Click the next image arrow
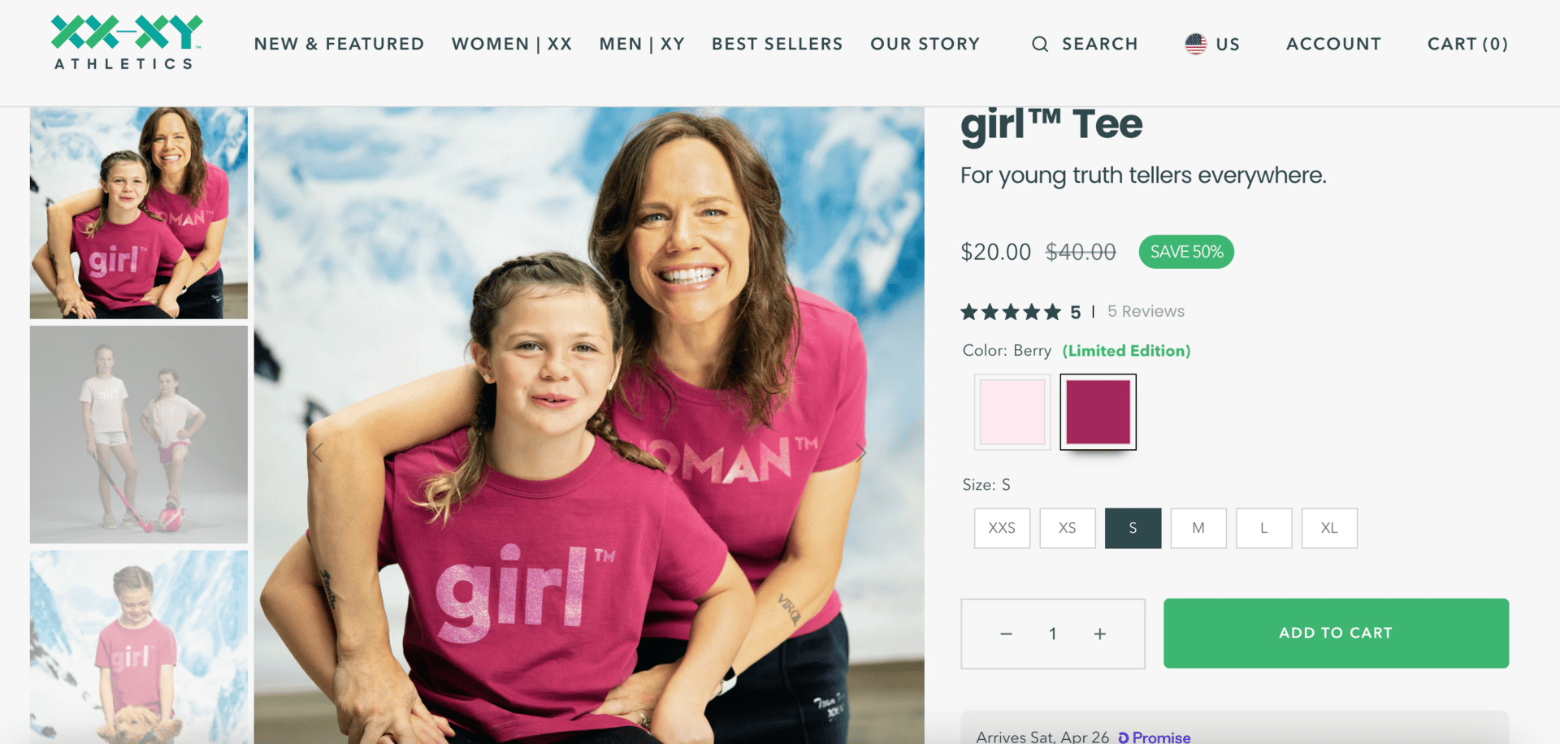The width and height of the screenshot is (1560, 744). (861, 452)
